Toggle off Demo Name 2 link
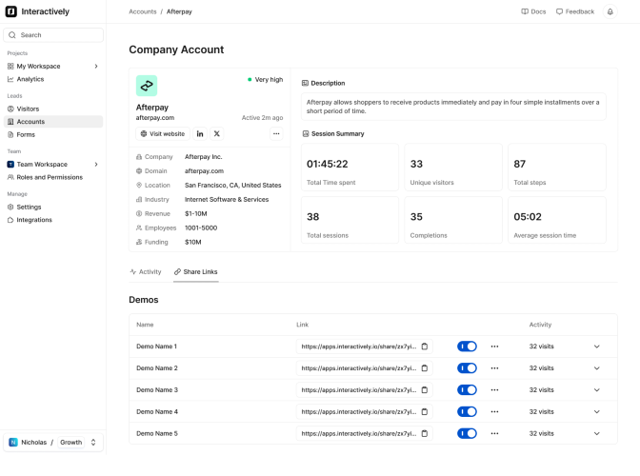Image resolution: width=640 pixels, height=476 pixels. (x=467, y=367)
